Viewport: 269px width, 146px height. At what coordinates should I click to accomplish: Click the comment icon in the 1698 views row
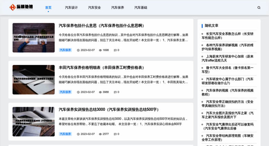[x=115, y=50]
